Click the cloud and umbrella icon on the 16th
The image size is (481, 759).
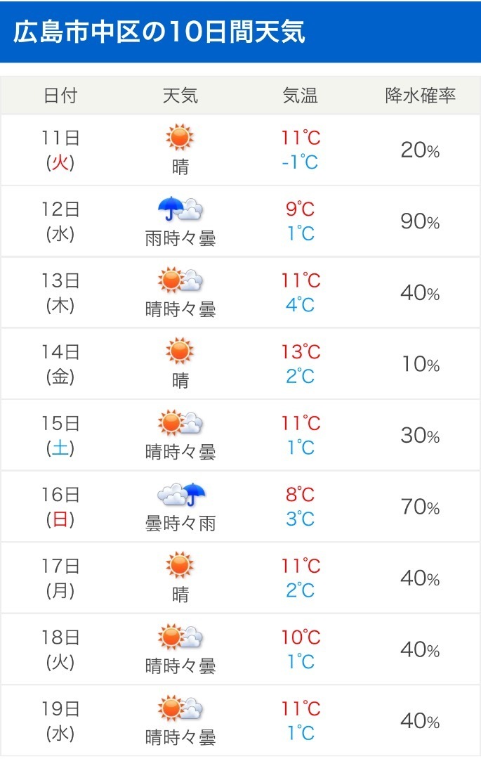coord(180,494)
